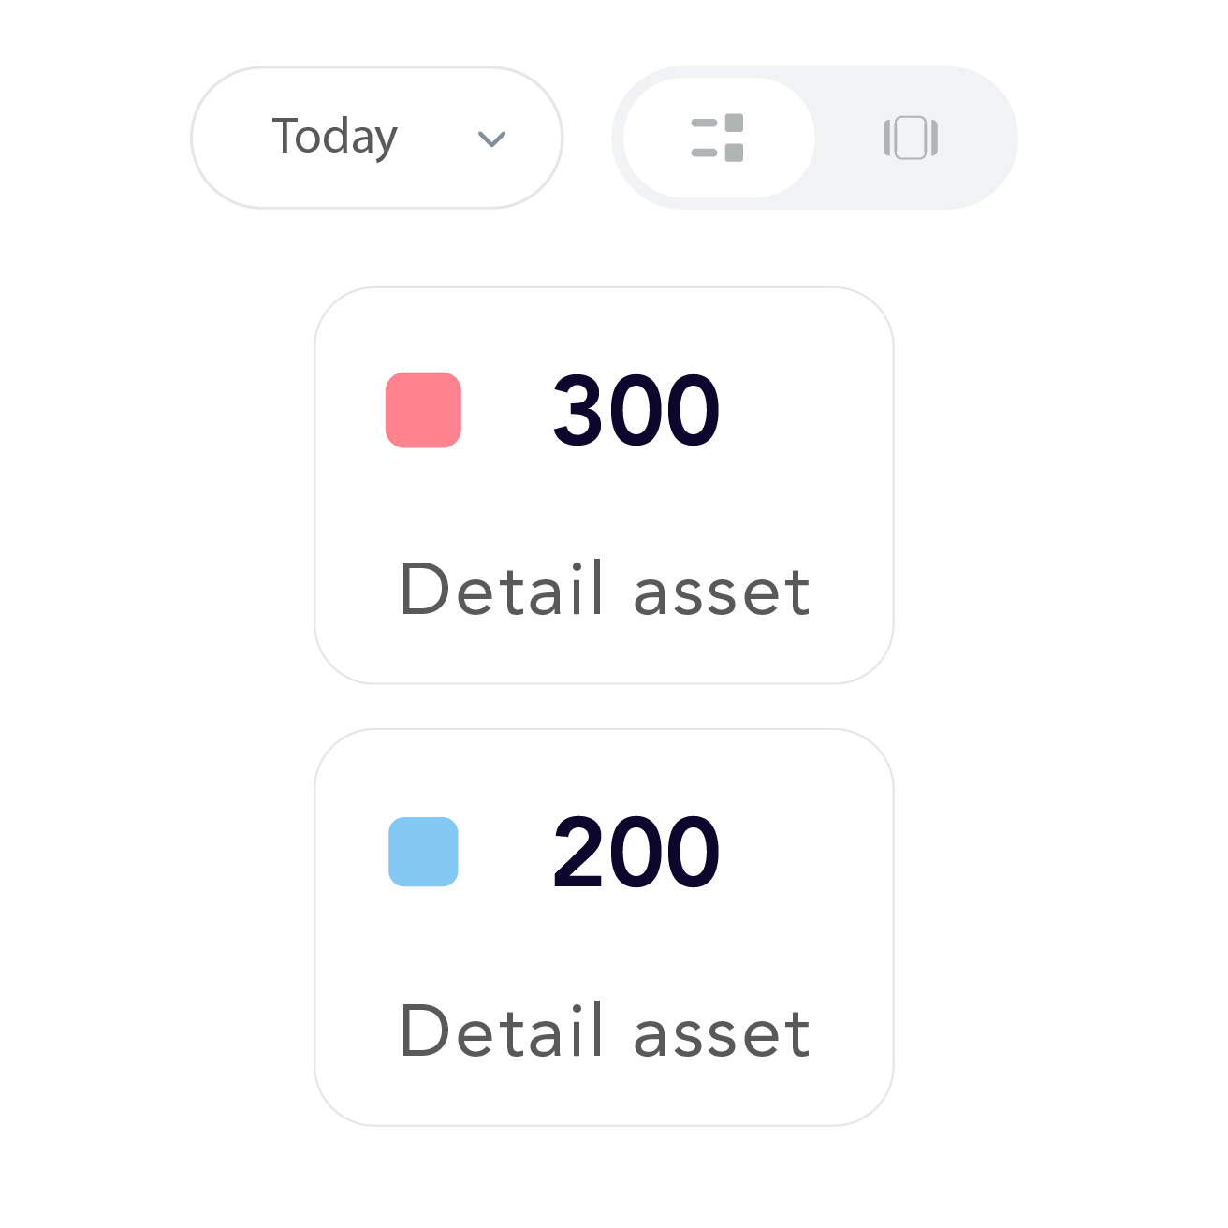The height and width of the screenshot is (1228, 1228).
Task: Click the bottom square of the list icon
Action: click(734, 153)
